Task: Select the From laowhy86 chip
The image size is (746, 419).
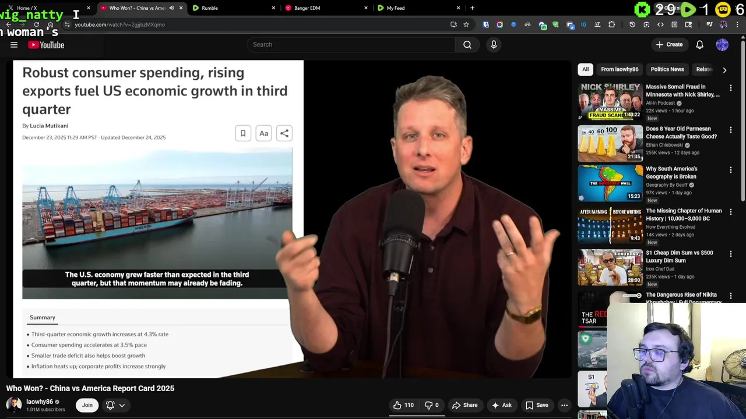Action: pos(620,69)
